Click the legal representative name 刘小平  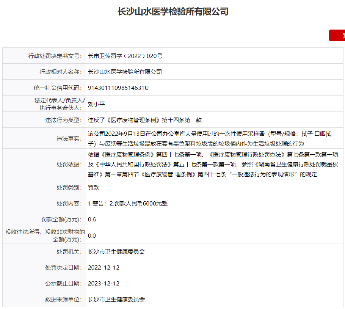tap(96, 104)
